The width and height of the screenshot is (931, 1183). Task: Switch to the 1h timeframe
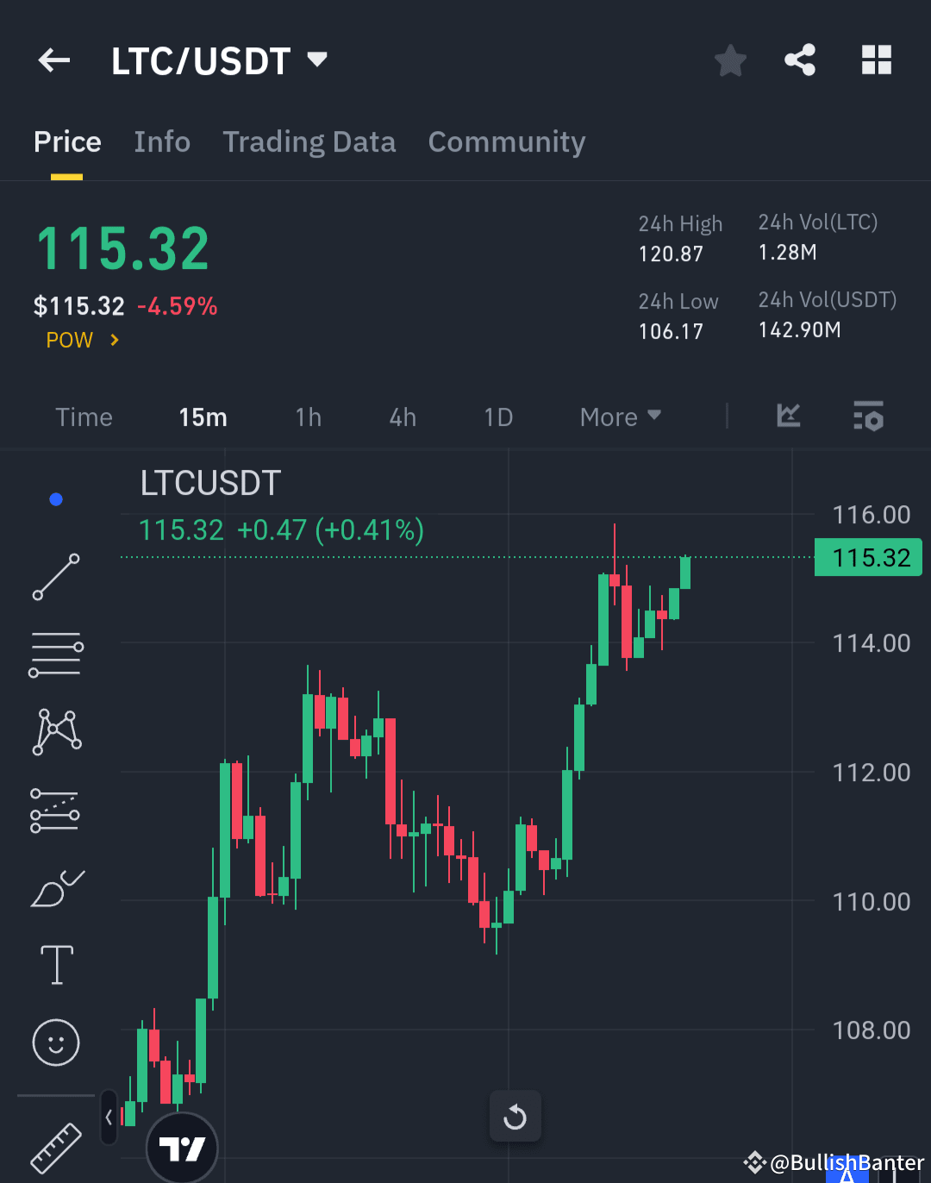pyautogui.click(x=308, y=416)
